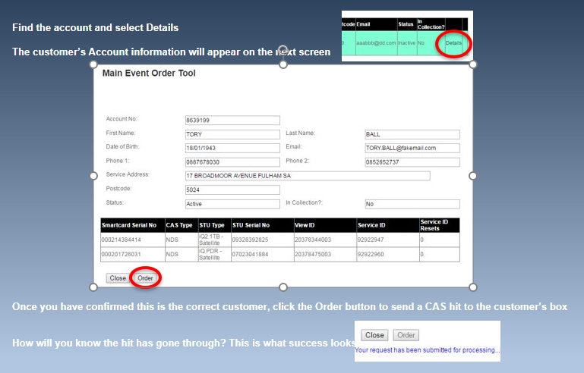Click the 'Service Address:' label
The width and height of the screenshot is (584, 373).
pyautogui.click(x=128, y=174)
